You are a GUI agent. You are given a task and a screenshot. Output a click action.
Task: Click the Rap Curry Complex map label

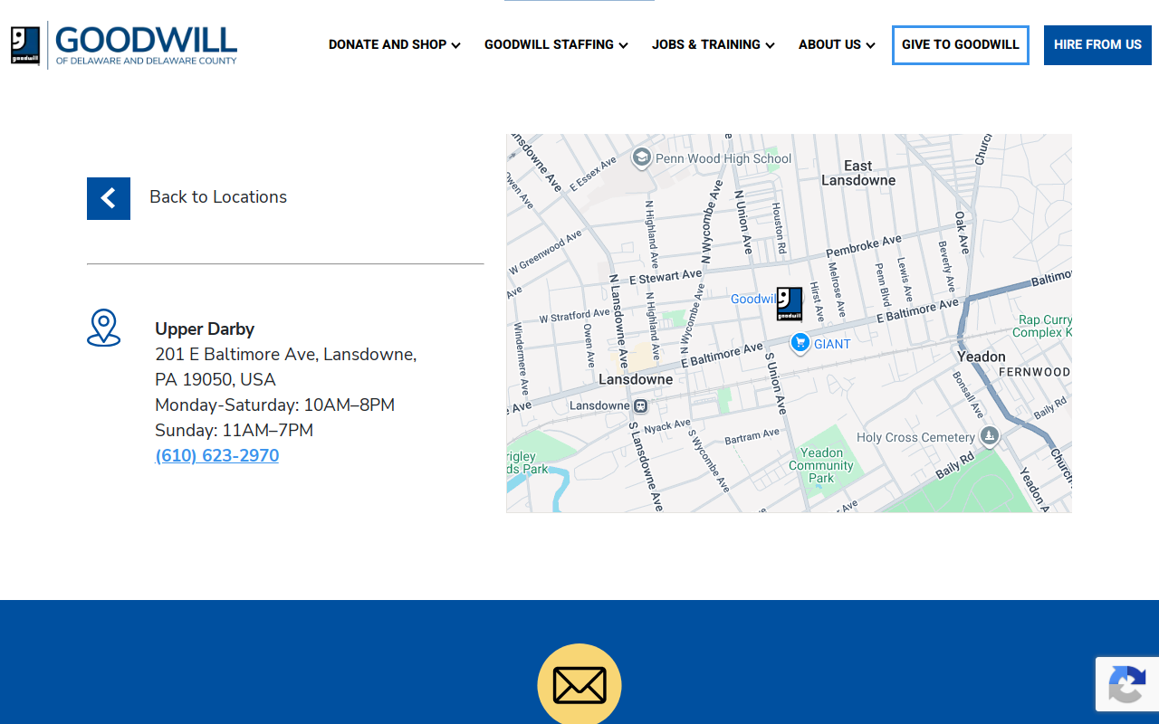click(x=1043, y=326)
